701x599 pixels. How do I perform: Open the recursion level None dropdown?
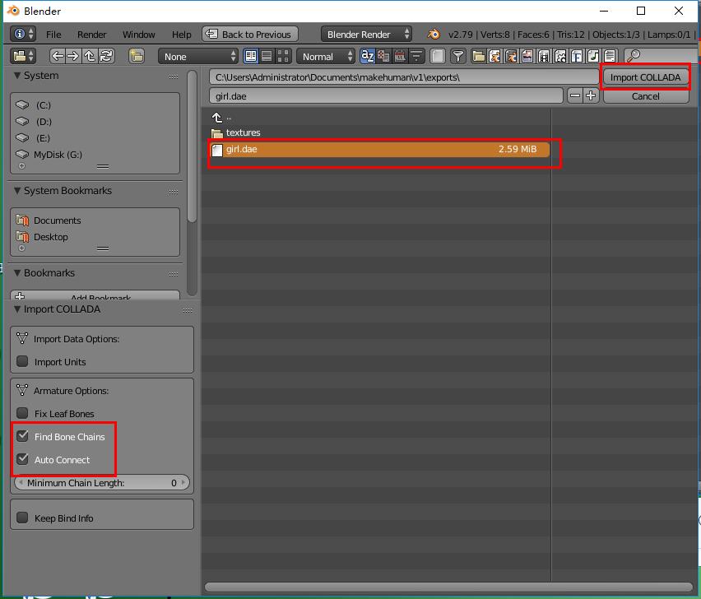point(198,56)
